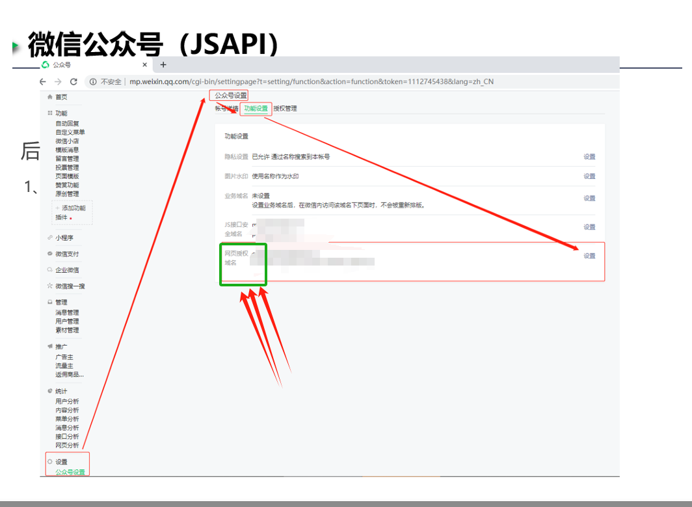This screenshot has width=692, height=507.
Task: Open 菜单分析 in the sidebar
Action: pos(67,419)
